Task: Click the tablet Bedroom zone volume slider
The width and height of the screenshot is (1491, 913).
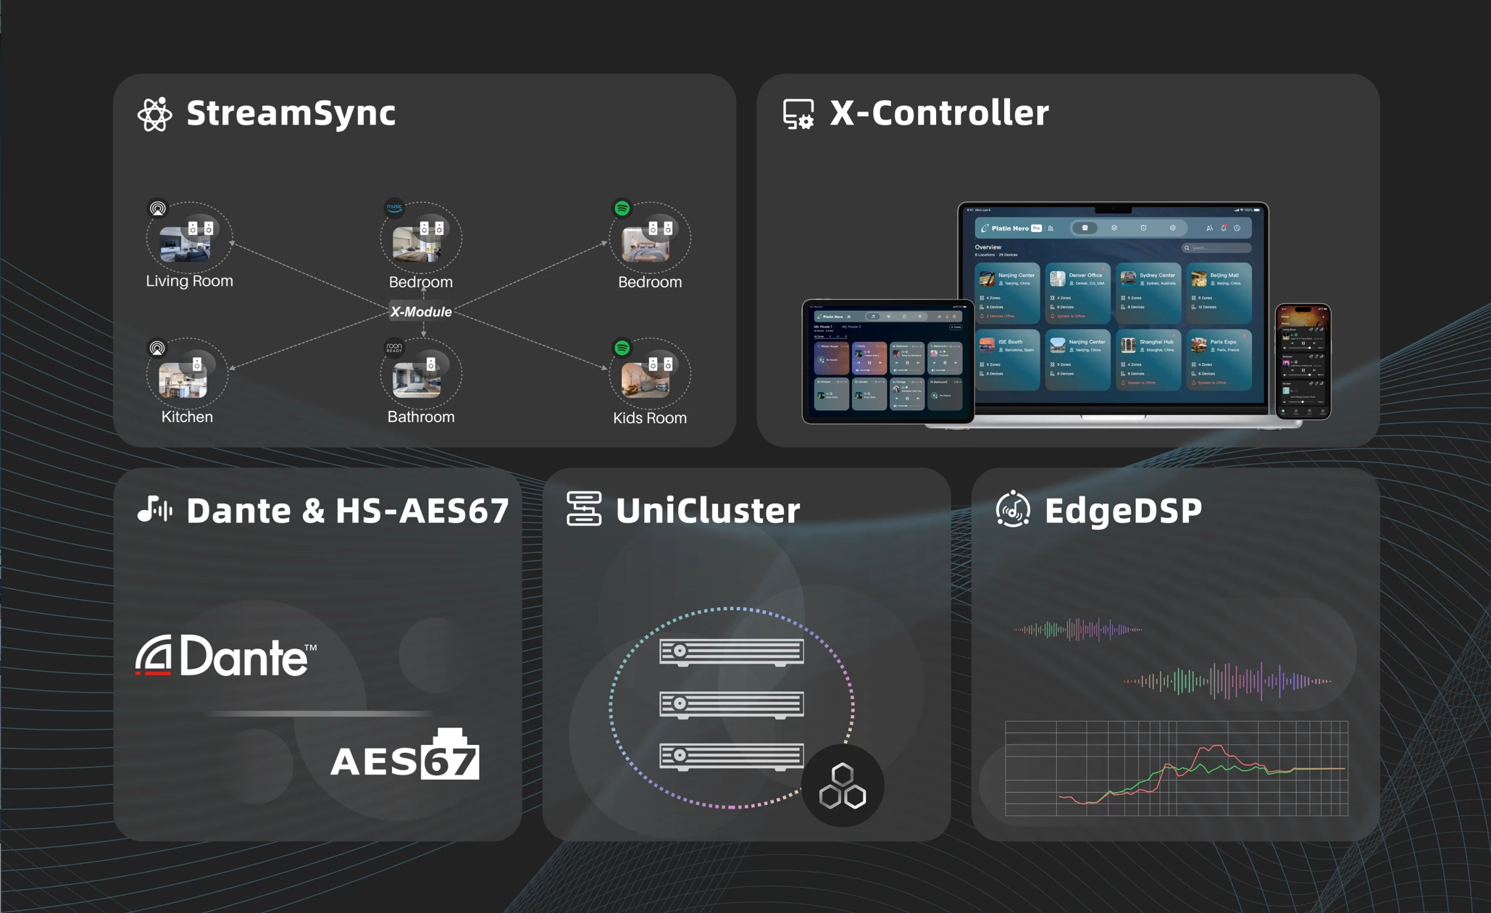Action: tap(909, 370)
